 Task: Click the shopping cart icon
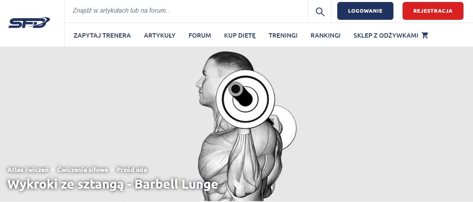[x=425, y=35]
